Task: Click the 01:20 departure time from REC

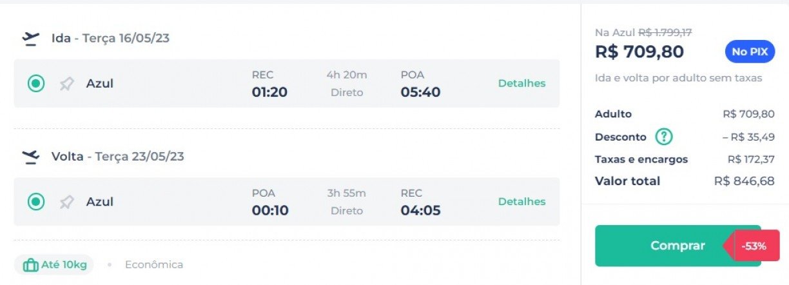Action: tap(269, 92)
